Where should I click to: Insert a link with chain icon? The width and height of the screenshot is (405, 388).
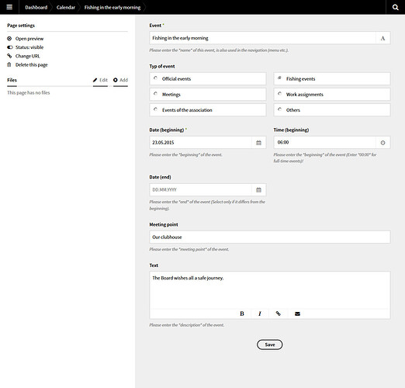point(278,314)
